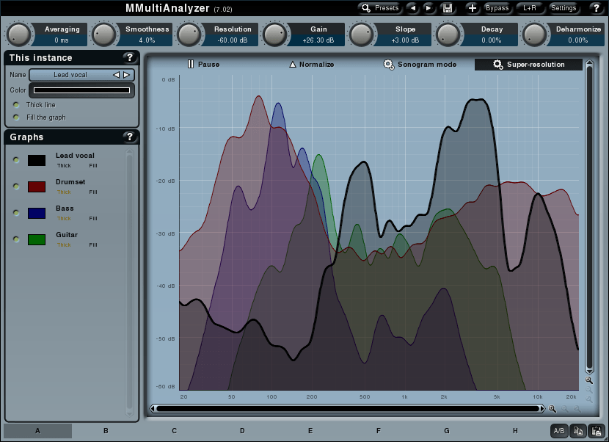Select previous name with left arrow
This screenshot has width=609, height=442.
pyautogui.click(x=116, y=75)
